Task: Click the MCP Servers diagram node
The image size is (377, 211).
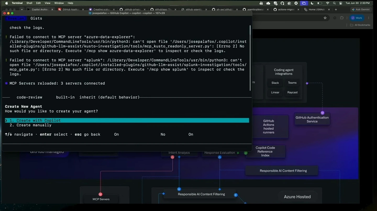Action: [101, 199]
